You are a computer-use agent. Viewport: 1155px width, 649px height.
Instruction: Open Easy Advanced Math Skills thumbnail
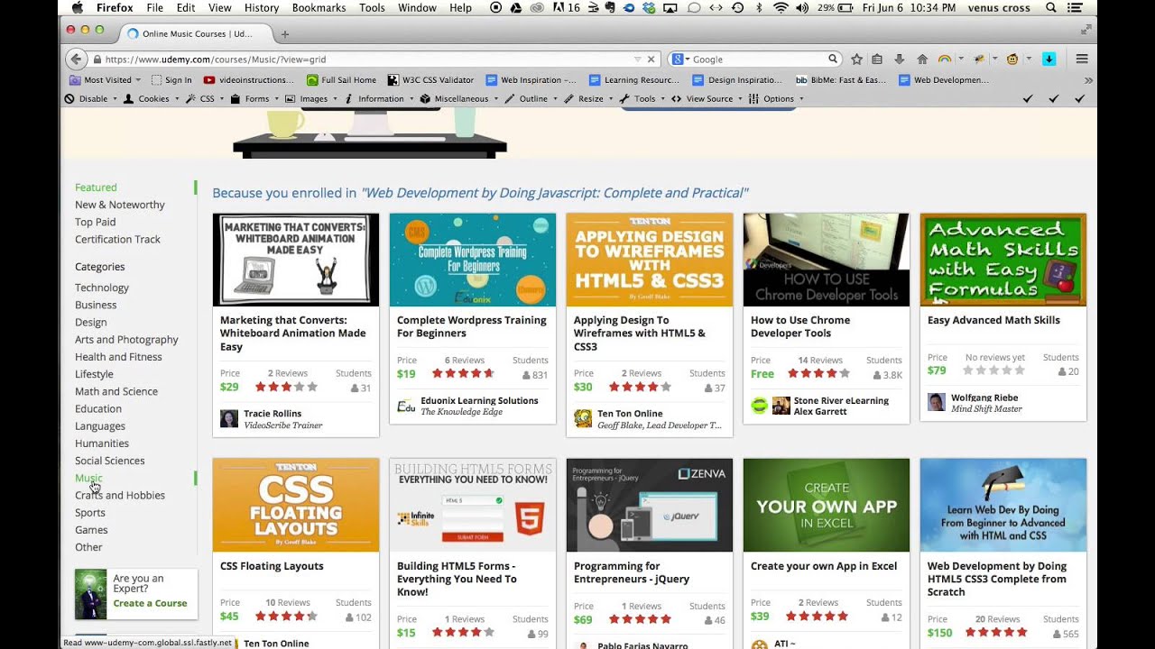point(1003,260)
